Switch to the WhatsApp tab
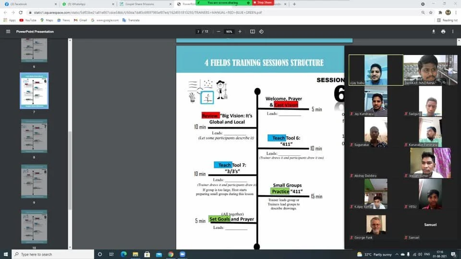 point(87,4)
